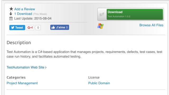The image size is (169, 95).
Task: Click the download arrow icon beside 1 Download
Action: click(x=11, y=14)
